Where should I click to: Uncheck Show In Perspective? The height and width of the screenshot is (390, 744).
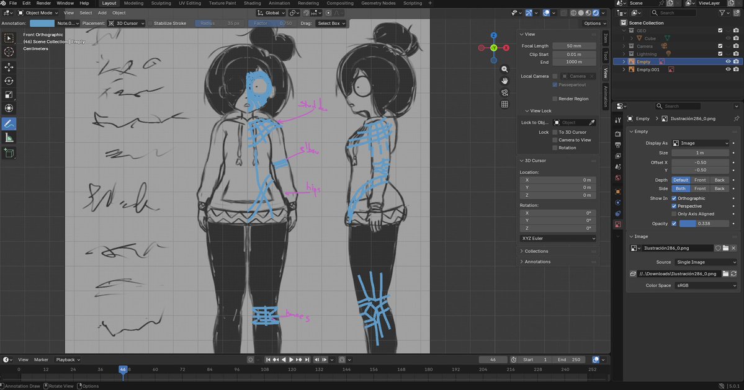point(674,206)
